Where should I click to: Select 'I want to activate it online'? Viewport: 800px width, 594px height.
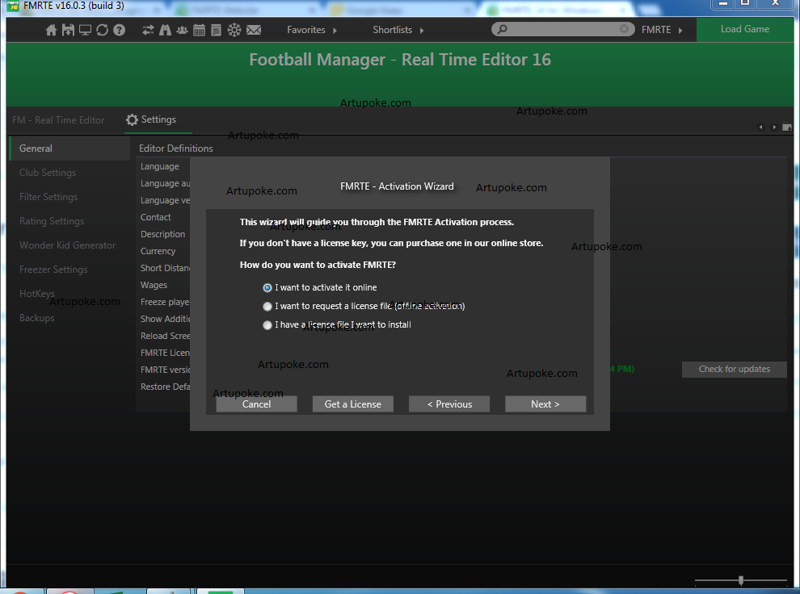point(267,287)
